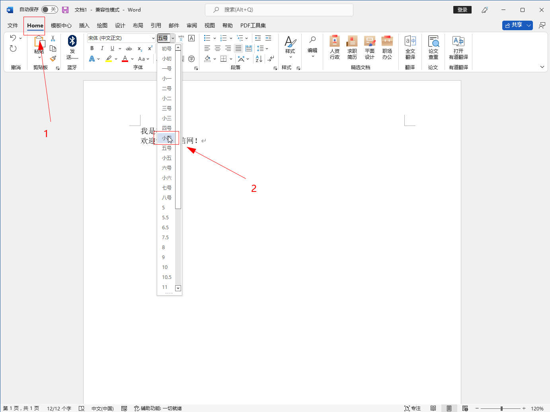Collapse the ribbon with chevron
Screen dimensions: 550x412
(x=542, y=67)
